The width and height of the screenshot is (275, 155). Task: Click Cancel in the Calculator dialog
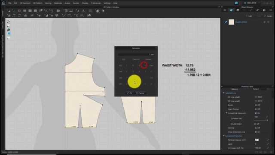140,93
